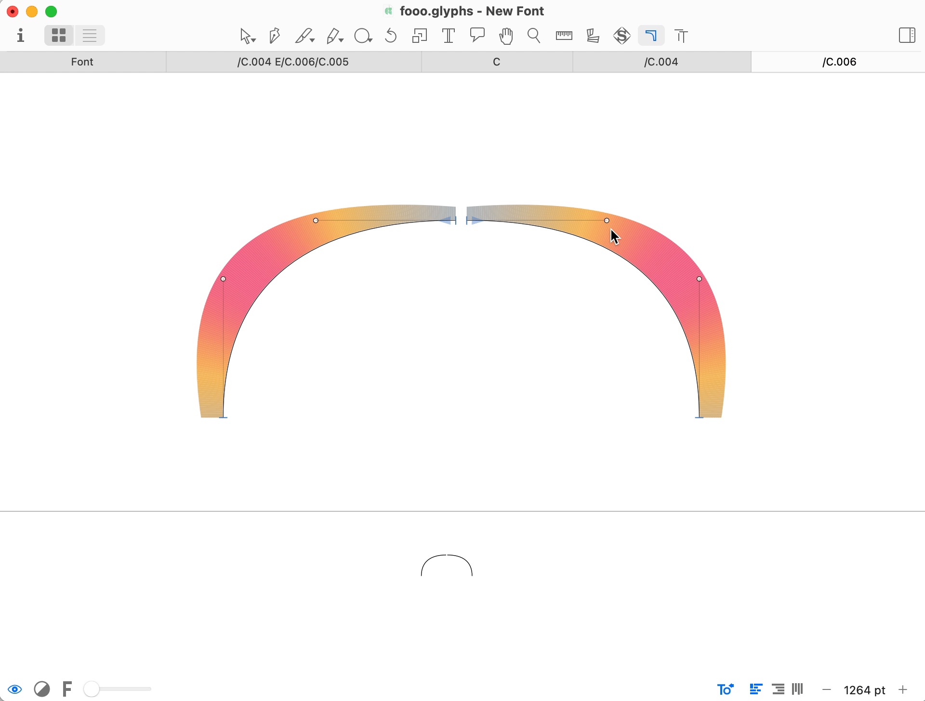Toggle the exclude from export icon

pos(42,688)
